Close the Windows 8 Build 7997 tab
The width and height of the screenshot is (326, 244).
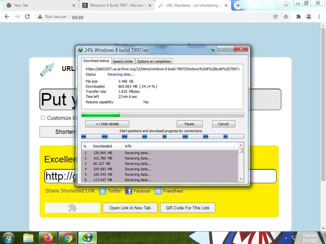coord(150,6)
